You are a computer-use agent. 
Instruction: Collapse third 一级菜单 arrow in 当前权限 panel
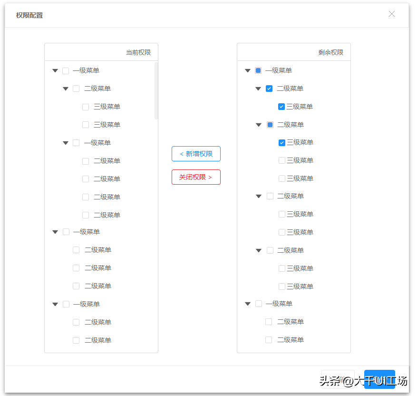55,232
